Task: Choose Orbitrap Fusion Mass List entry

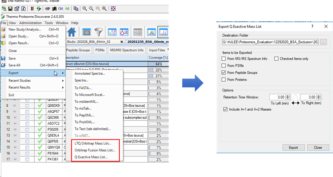Action: pyautogui.click(x=95, y=150)
